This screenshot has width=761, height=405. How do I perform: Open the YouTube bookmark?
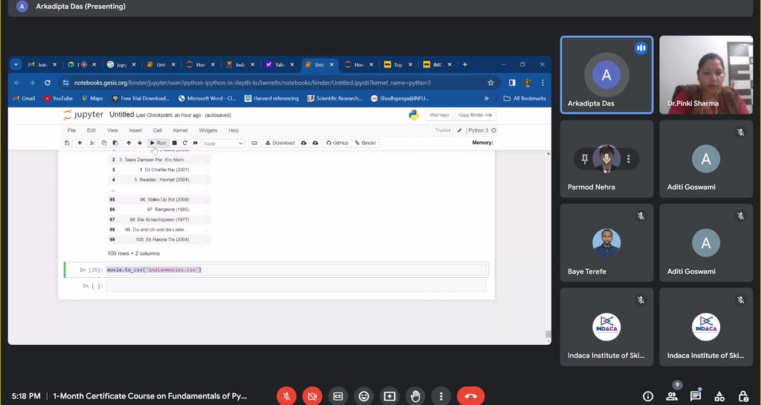click(58, 98)
